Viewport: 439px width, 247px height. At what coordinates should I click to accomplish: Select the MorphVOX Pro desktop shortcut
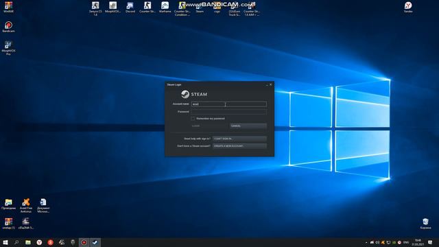[8, 48]
